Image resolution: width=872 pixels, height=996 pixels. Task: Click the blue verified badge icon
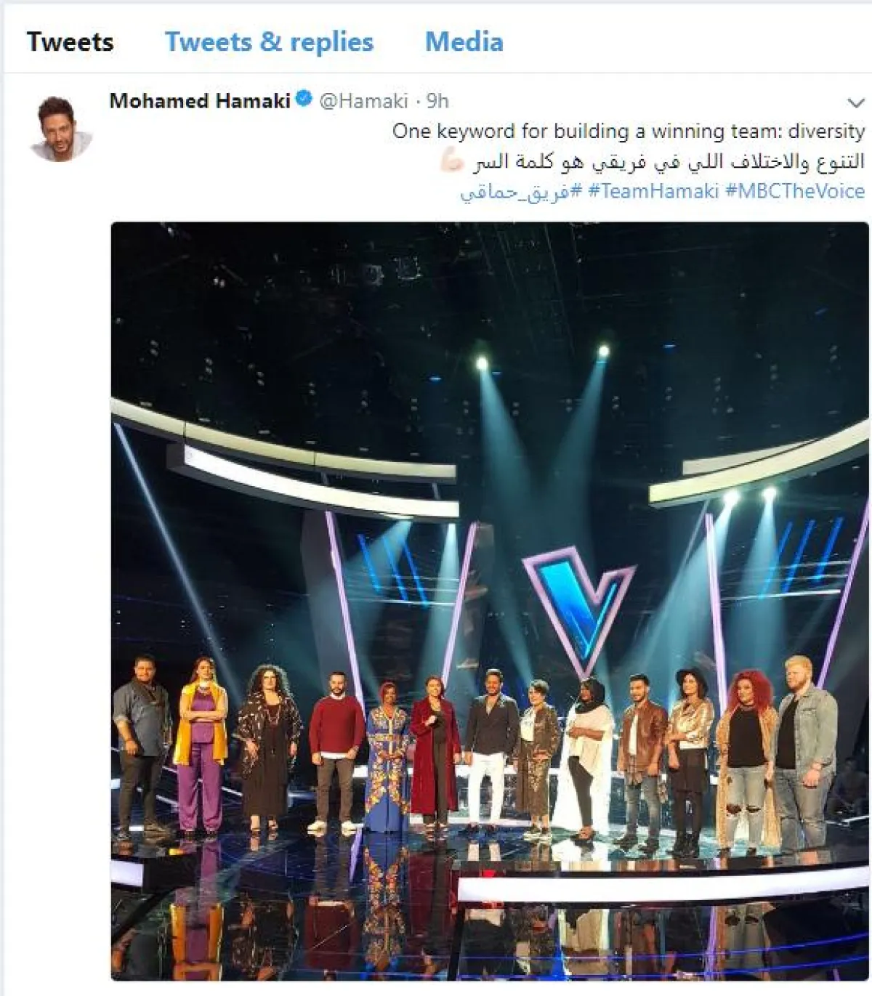[x=304, y=100]
